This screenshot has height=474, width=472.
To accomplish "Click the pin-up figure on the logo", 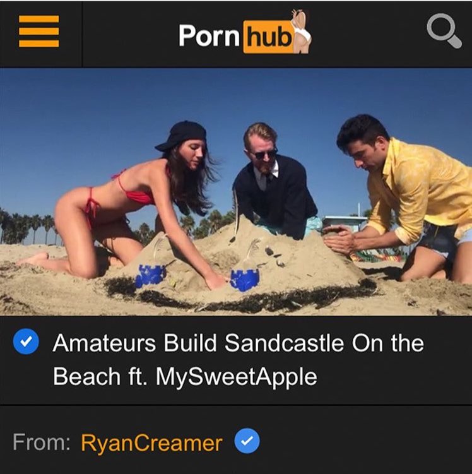I will [300, 32].
